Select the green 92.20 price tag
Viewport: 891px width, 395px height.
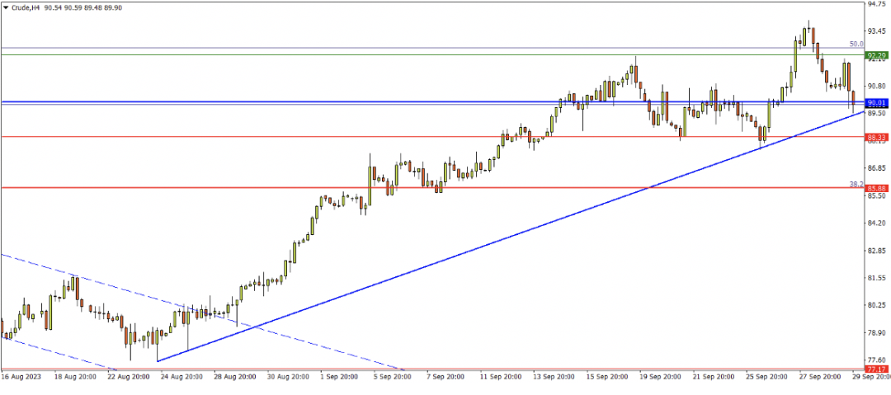876,56
